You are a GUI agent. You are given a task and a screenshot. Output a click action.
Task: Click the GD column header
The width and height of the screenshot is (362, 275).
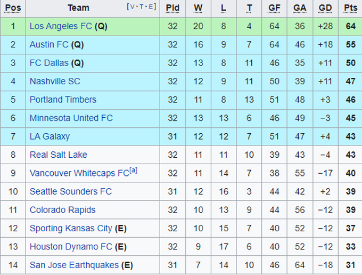click(x=325, y=8)
